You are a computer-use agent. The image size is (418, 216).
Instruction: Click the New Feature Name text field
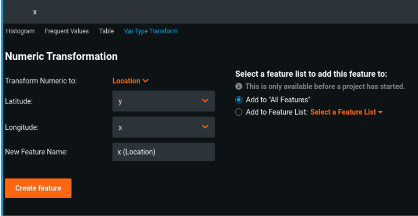(163, 152)
